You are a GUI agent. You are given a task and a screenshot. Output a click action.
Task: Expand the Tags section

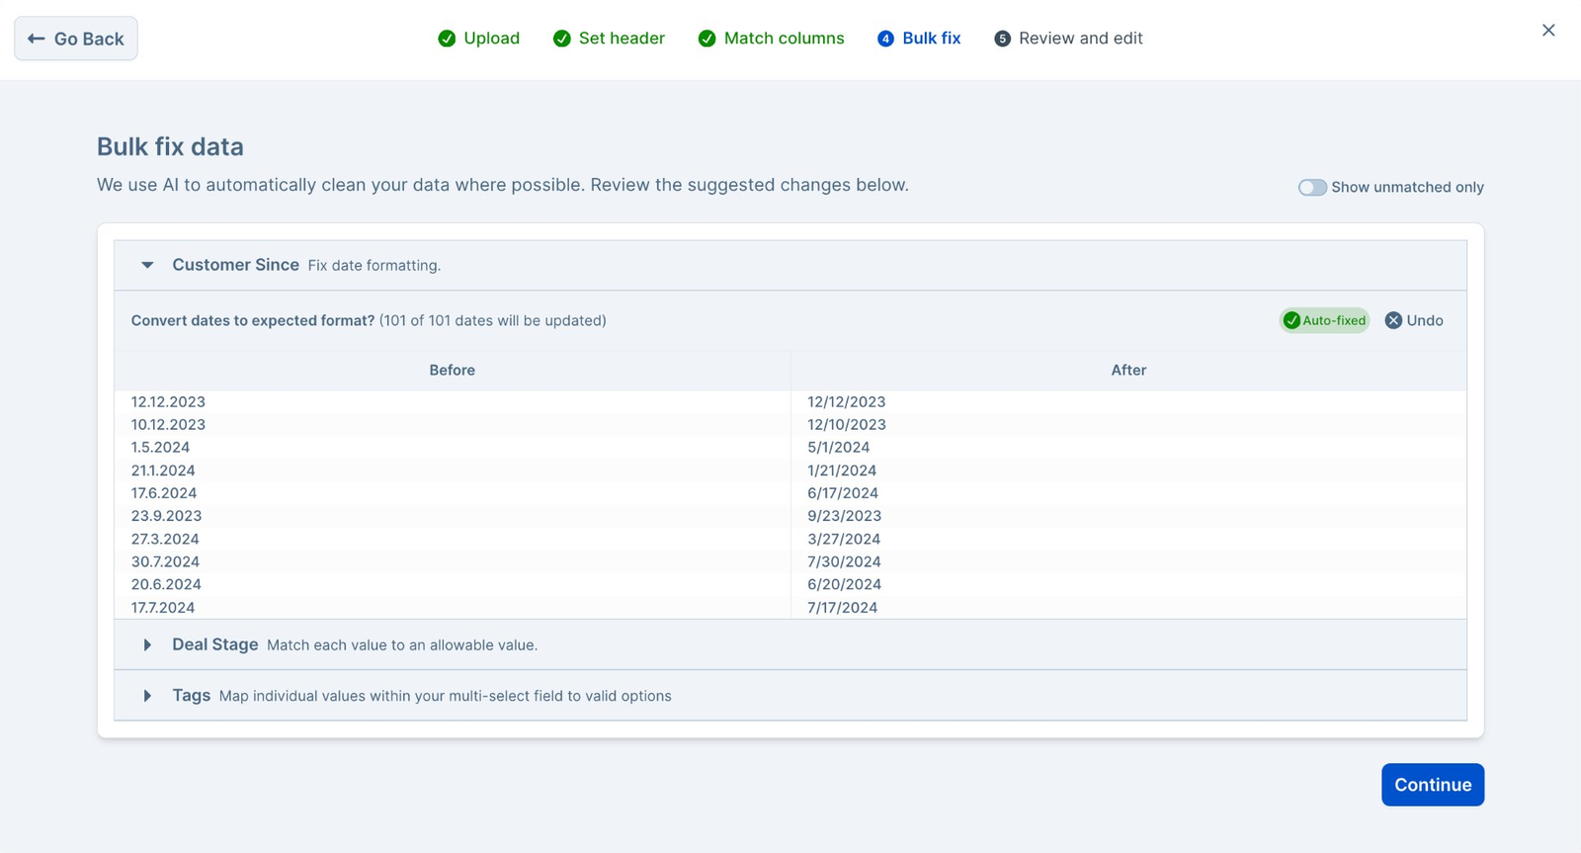click(x=147, y=696)
